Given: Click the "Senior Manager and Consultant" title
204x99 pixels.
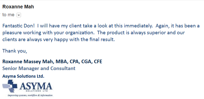Looking at the screenshot, I should (39, 68).
